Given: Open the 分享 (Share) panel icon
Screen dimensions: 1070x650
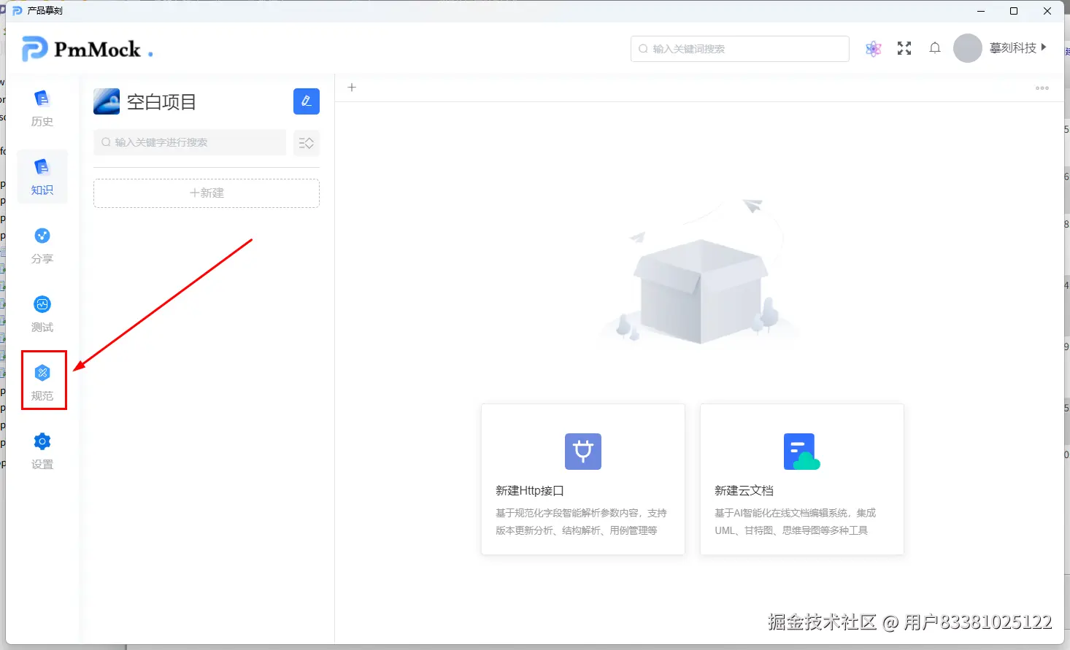Looking at the screenshot, I should (42, 244).
